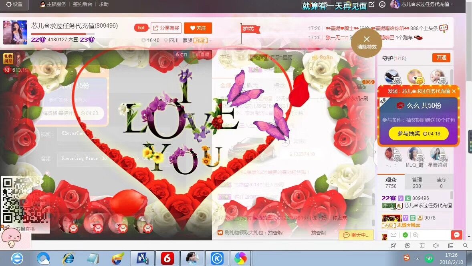Click the trash bin icon in the bottom bar
Viewport: 472px width, 266px height.
tap(422, 246)
